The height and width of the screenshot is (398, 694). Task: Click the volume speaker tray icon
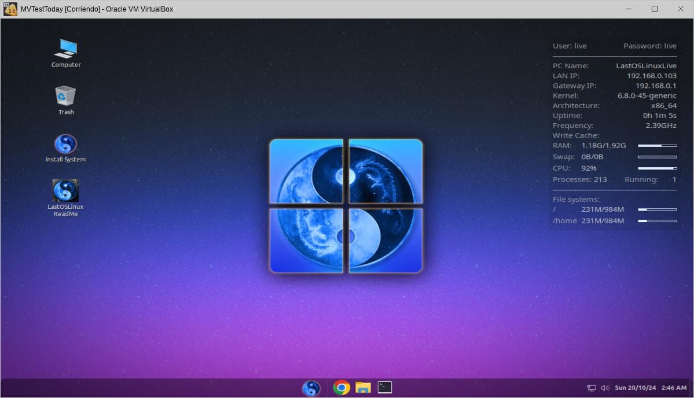[605, 388]
